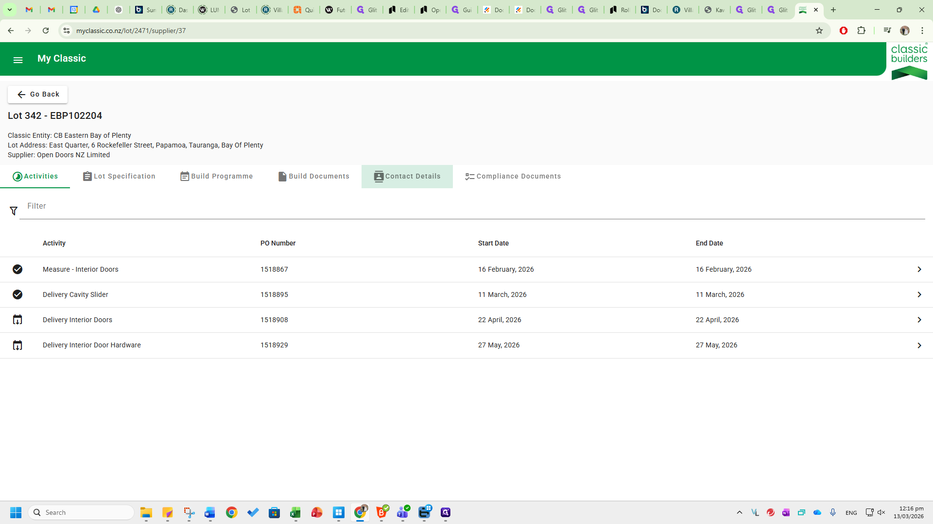Click the Measure - Interior Doors completed checkmark
Viewport: 933px width, 524px height.
click(17, 269)
